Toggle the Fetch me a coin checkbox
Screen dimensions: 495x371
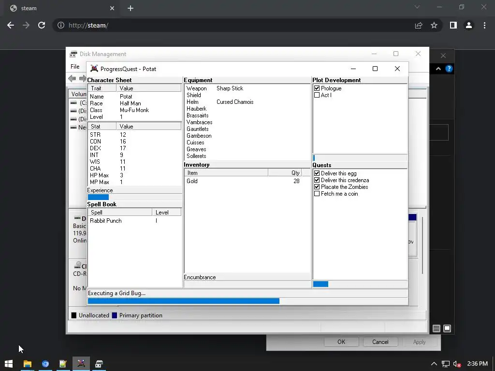coord(317,194)
